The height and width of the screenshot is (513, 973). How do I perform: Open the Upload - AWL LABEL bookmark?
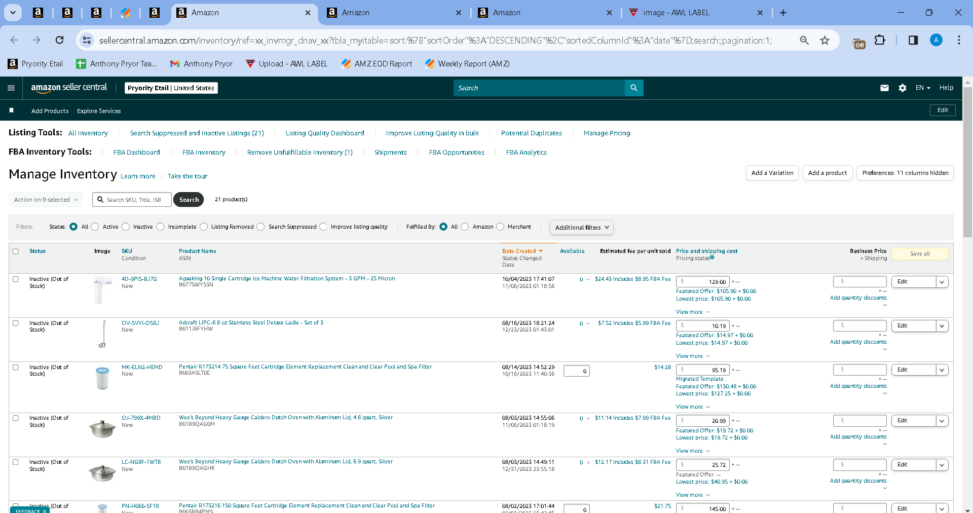(x=286, y=63)
